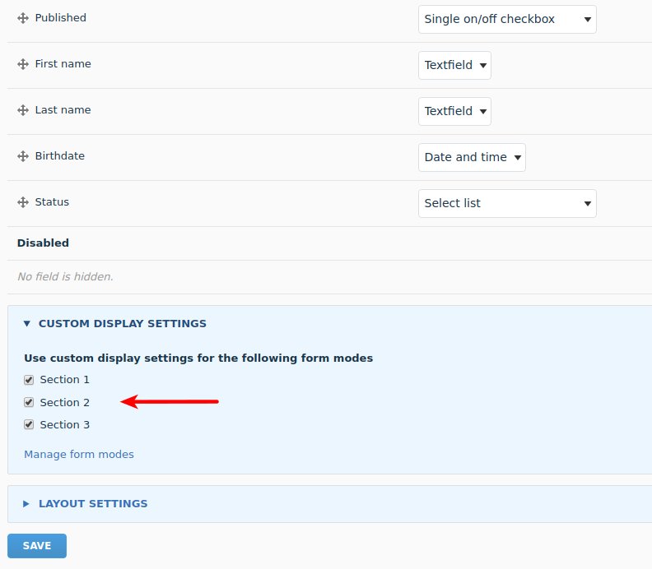Screen dimensions: 652x569
Task: Click the Published field label
Action: (x=61, y=18)
